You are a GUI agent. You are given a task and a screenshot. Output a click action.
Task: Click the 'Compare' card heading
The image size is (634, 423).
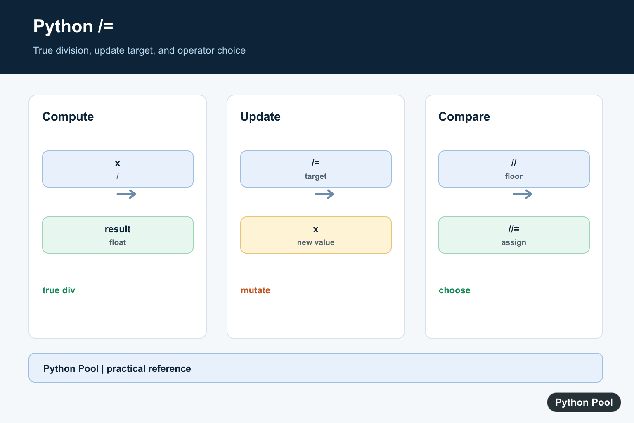pos(464,116)
